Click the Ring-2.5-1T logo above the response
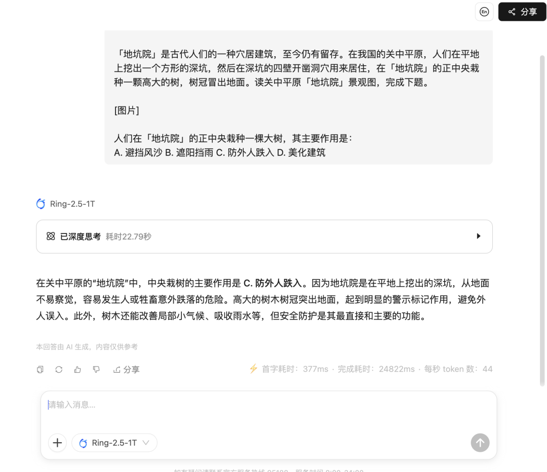The image size is (547, 472). (x=41, y=204)
